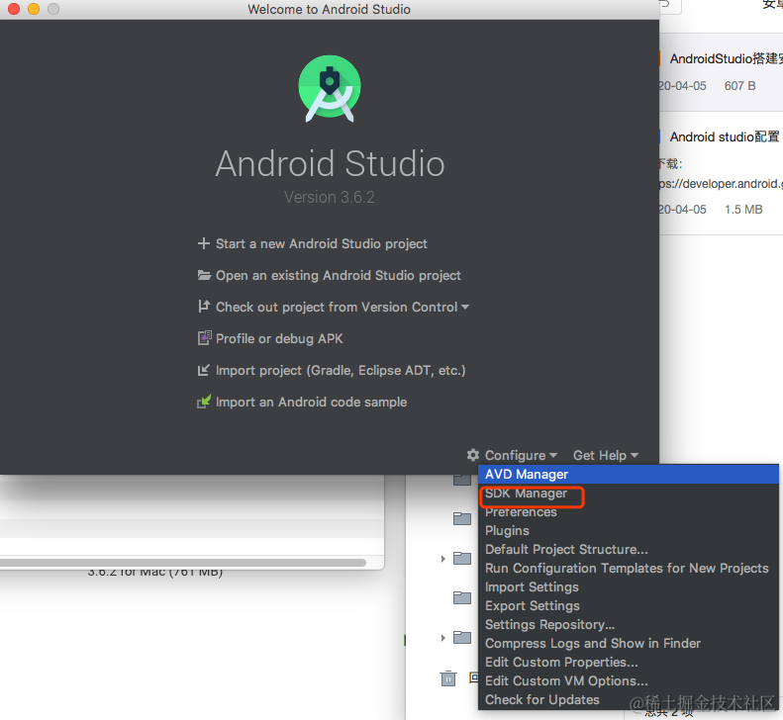Click the Android Studio logo
The width and height of the screenshot is (783, 720).
click(x=330, y=88)
